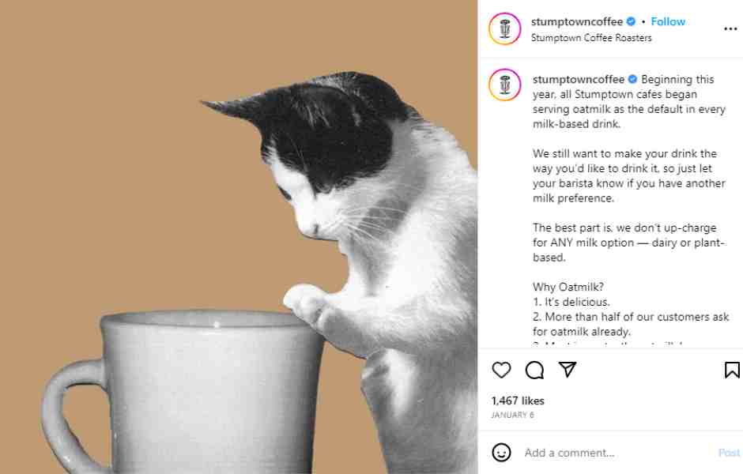Share post using the paper plane icon
Image resolution: width=743 pixels, height=474 pixels.
coord(568,370)
